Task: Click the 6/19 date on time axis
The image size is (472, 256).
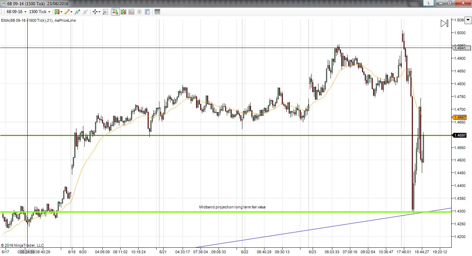Action: pyautogui.click(x=72, y=252)
